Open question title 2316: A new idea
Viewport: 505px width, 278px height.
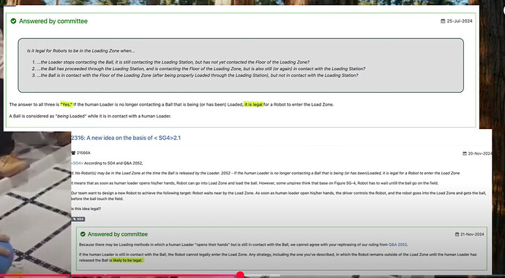point(126,138)
